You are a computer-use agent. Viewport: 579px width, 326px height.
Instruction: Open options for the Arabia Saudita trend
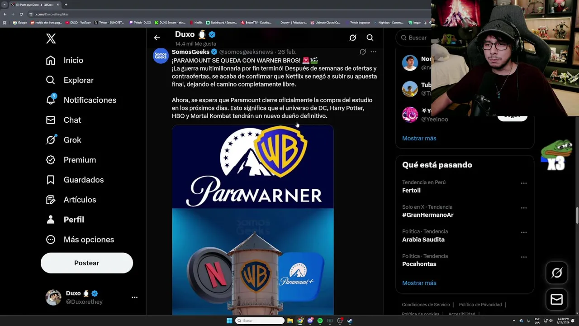click(x=524, y=232)
